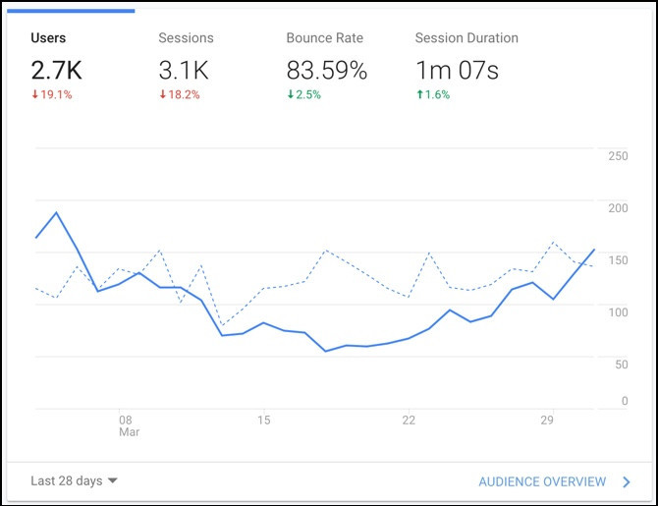This screenshot has height=506, width=658.
Task: Click the green 1.6% increase indicator
Action: click(433, 94)
